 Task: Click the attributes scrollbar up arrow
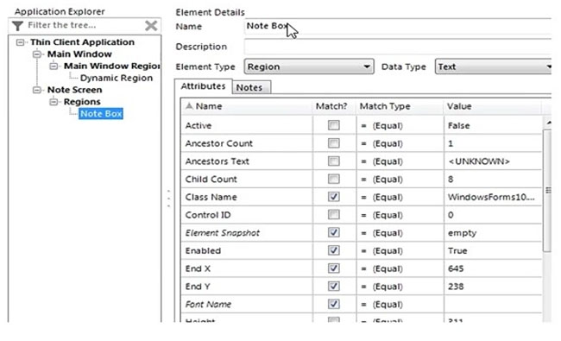pyautogui.click(x=548, y=123)
